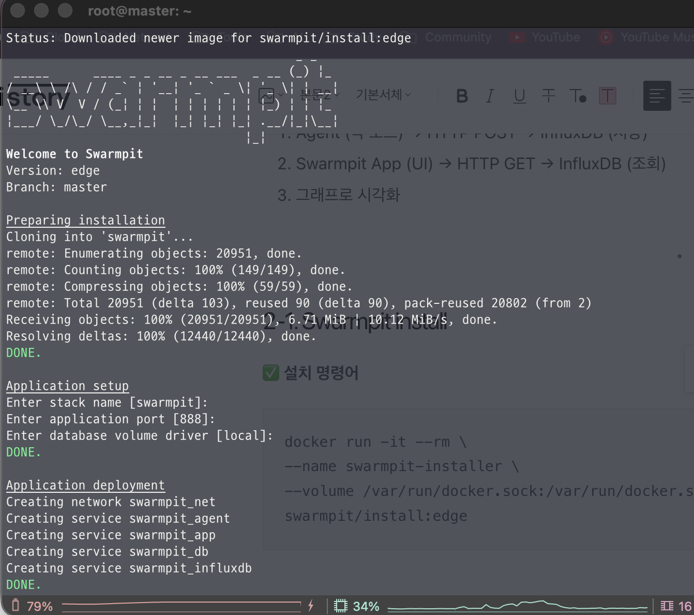The height and width of the screenshot is (615, 694).
Task: Click the 'Enter database volume driver [local]:' prompt
Action: click(x=140, y=436)
